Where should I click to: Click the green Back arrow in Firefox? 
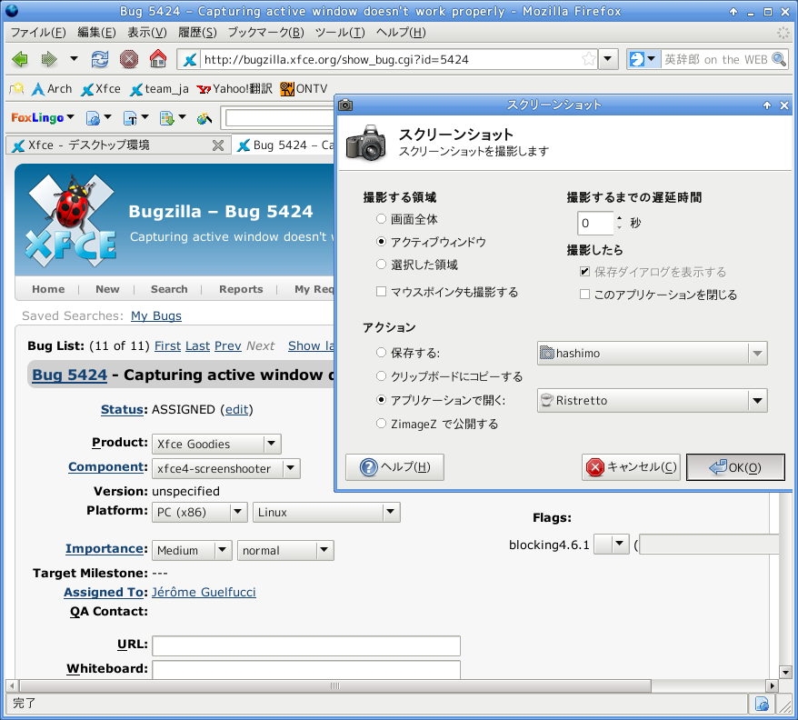[x=19, y=59]
